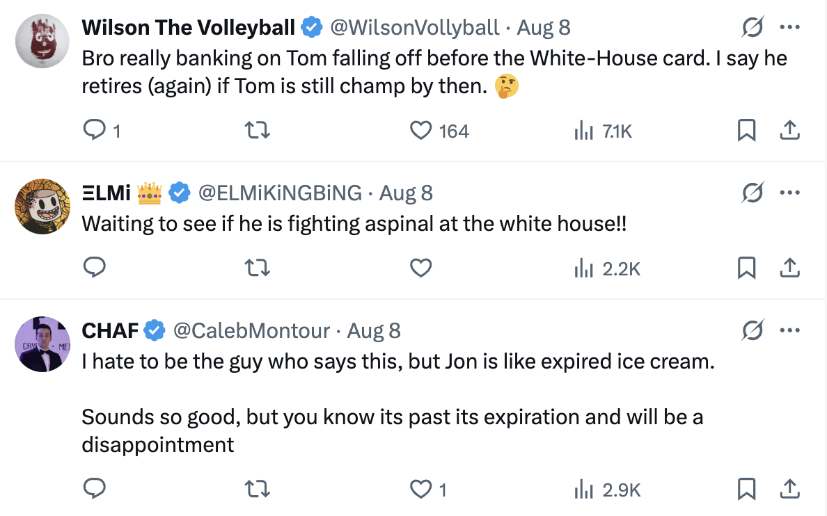Like Wilson The Volleyball's tweet

(x=421, y=131)
